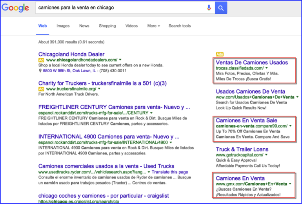Open Chicagoland Honda Dealer ad link
This screenshot has width=302, height=204.
click(71, 54)
